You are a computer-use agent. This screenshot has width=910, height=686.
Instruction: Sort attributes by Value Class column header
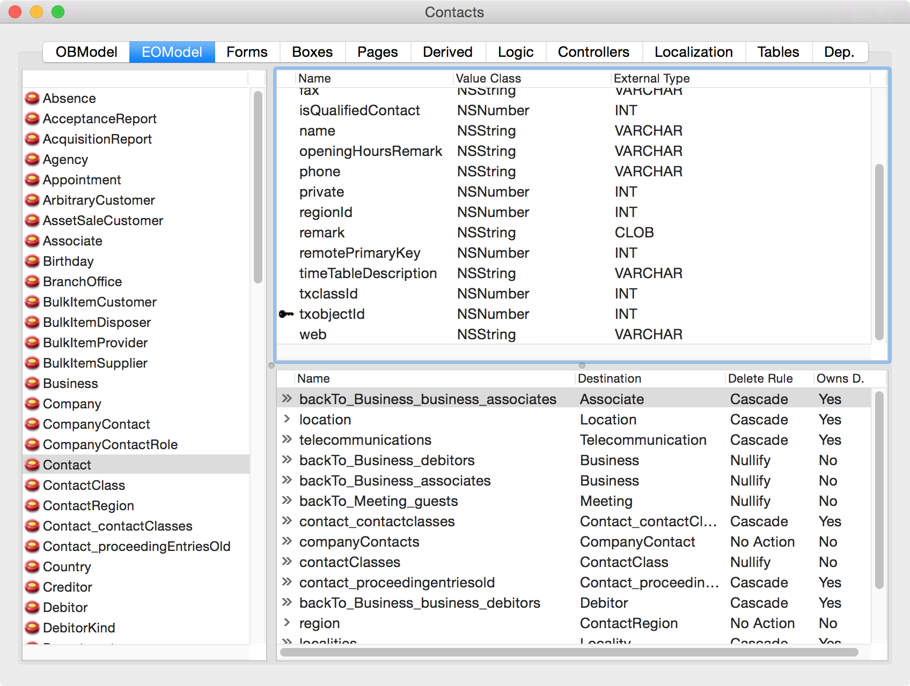click(488, 78)
